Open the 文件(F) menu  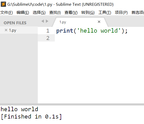click(x=7, y=13)
